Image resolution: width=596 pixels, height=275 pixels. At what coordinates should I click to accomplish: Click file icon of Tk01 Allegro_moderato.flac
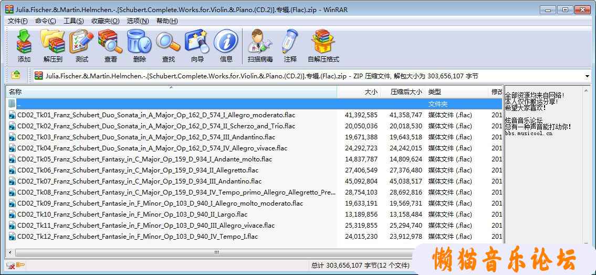(x=12, y=115)
